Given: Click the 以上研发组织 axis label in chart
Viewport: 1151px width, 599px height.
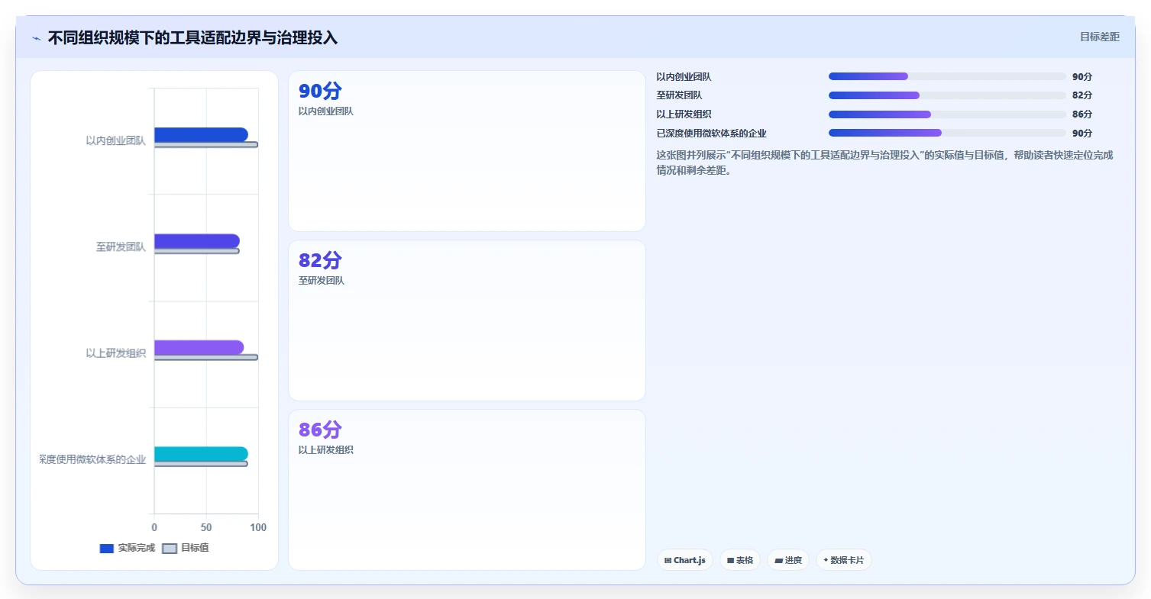Looking at the screenshot, I should (115, 353).
